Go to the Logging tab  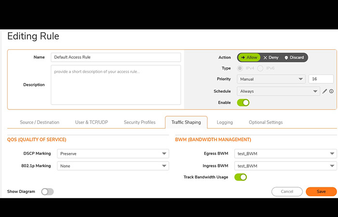tap(225, 122)
